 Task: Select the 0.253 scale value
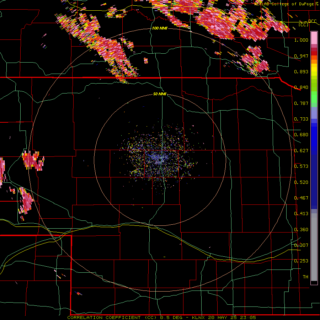[x=301, y=261]
